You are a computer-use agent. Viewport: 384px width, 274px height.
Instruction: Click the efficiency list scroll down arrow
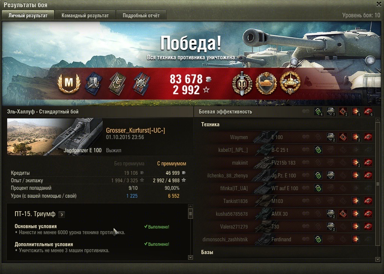click(x=378, y=259)
